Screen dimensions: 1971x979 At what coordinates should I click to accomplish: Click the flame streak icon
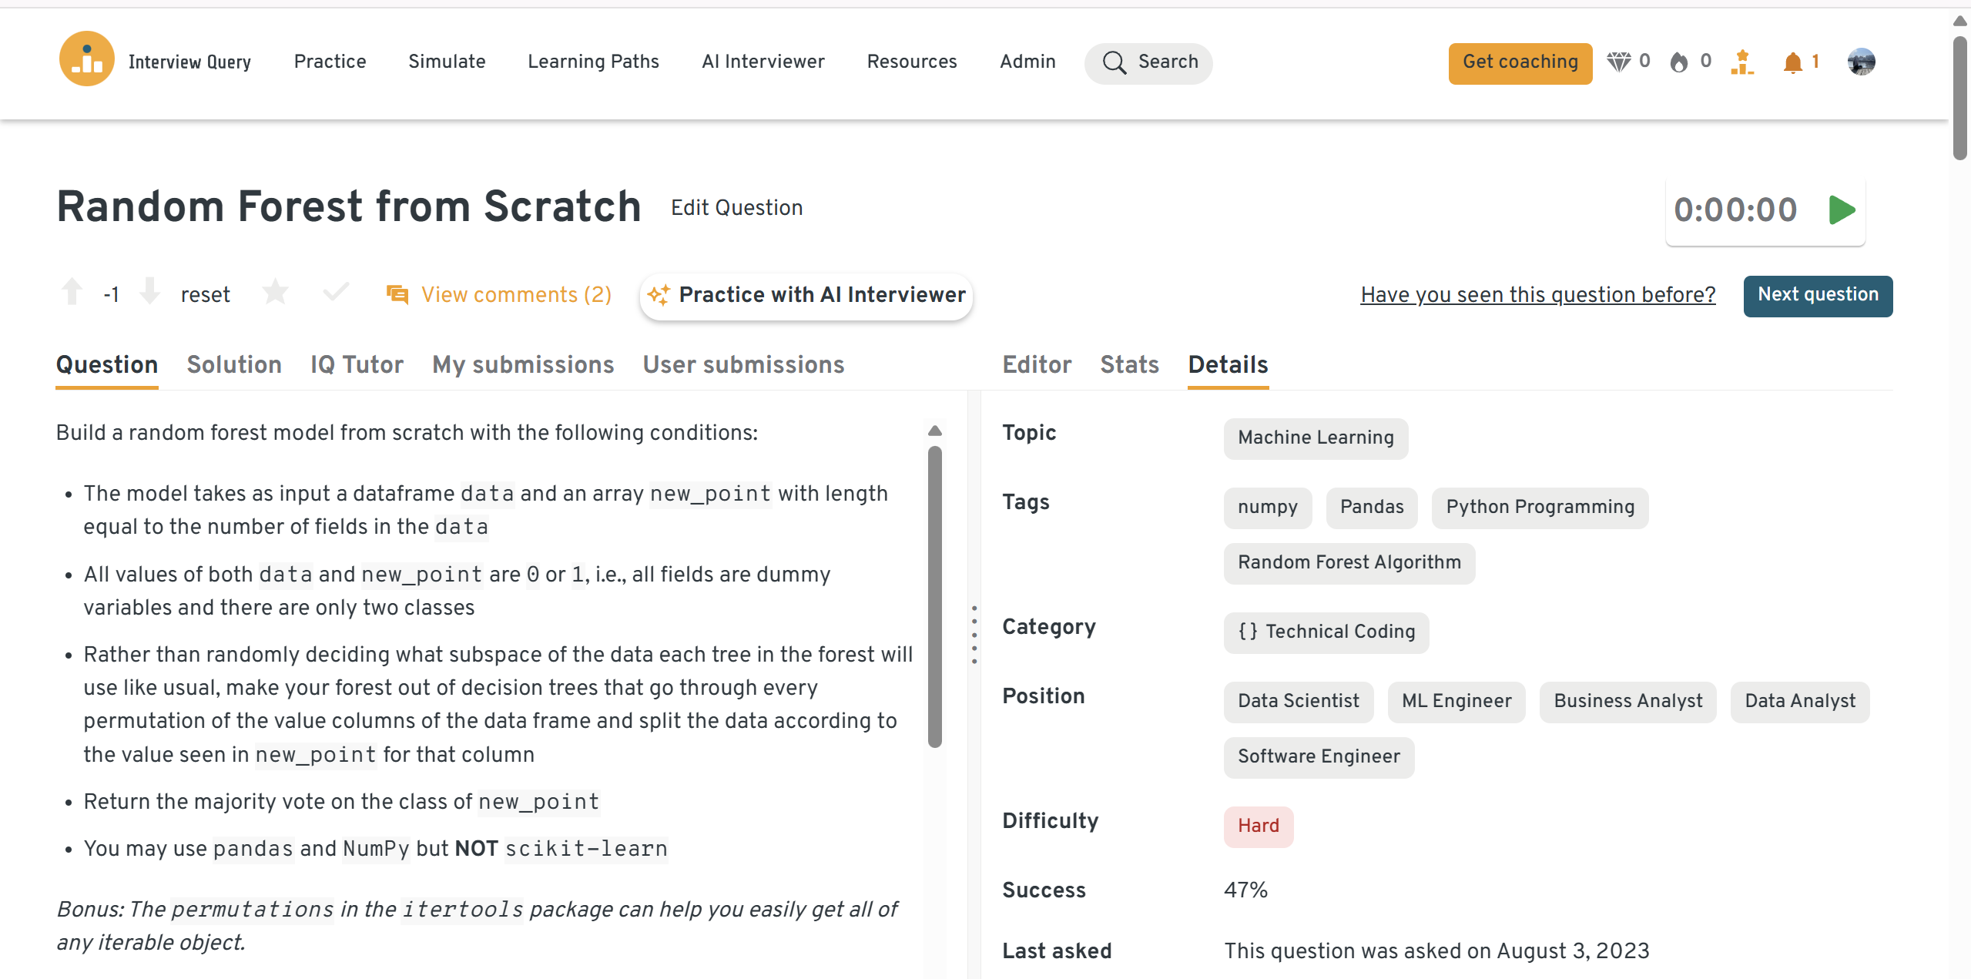tap(1679, 62)
